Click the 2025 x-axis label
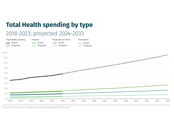This screenshot has height=130, width=174. pyautogui.click(x=84, y=101)
